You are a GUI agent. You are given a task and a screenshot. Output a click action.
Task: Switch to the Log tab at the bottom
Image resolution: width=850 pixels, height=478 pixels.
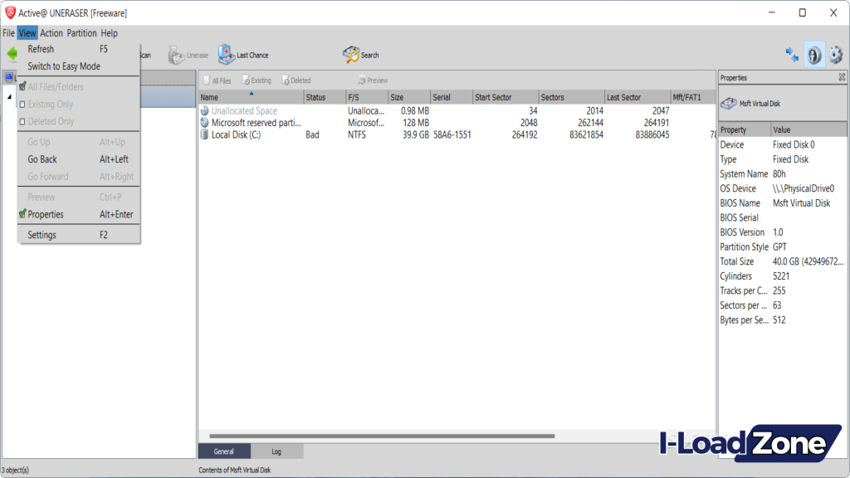277,451
